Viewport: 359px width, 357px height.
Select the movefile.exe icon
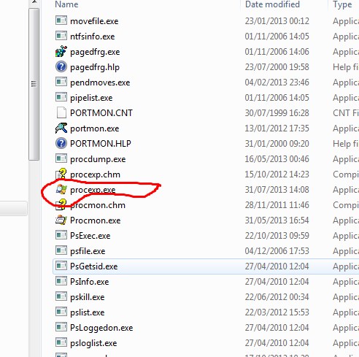click(x=61, y=20)
